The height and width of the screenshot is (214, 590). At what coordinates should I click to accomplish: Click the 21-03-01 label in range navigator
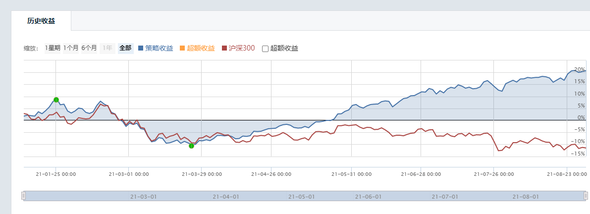143,197
